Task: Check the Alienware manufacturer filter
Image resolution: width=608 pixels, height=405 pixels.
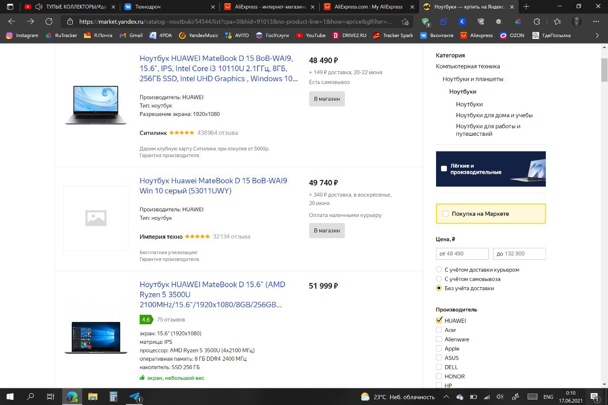Action: (439, 339)
